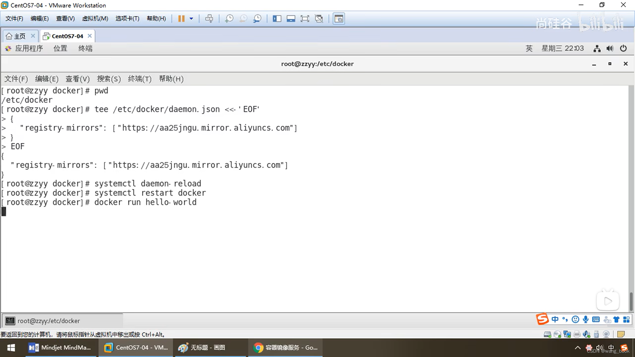Toggle Unity mode icon in VMware toolbar
This screenshot has width=635, height=357.
319,19
